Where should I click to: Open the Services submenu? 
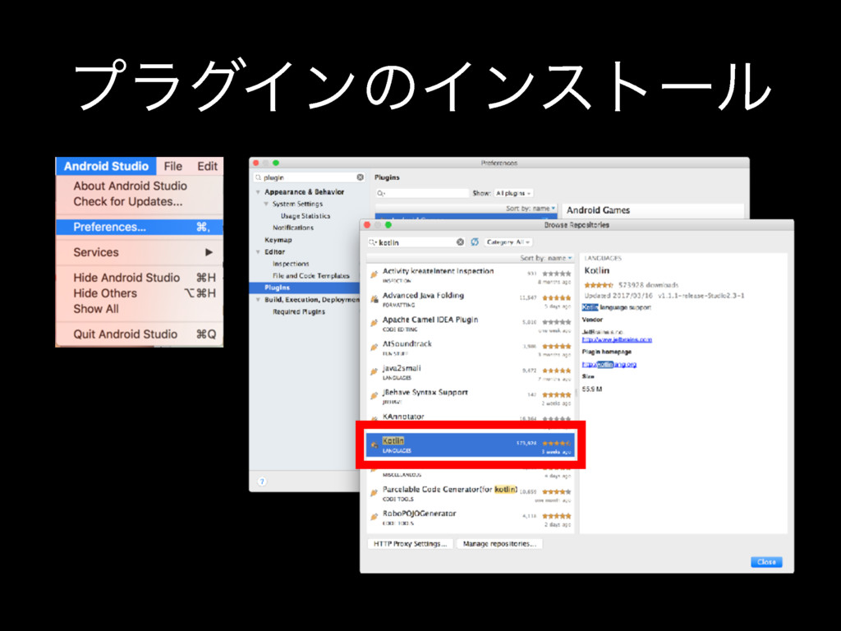tap(140, 252)
